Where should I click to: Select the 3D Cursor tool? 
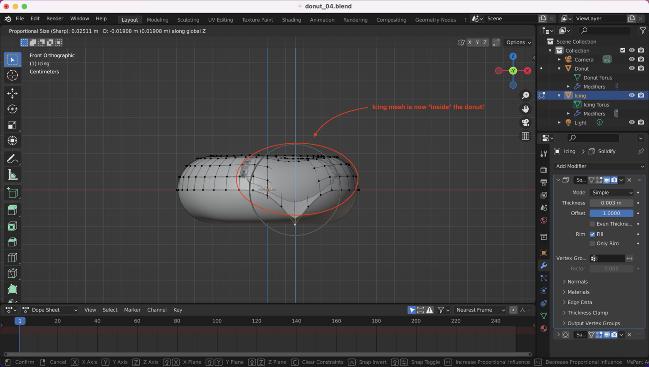tap(12, 75)
